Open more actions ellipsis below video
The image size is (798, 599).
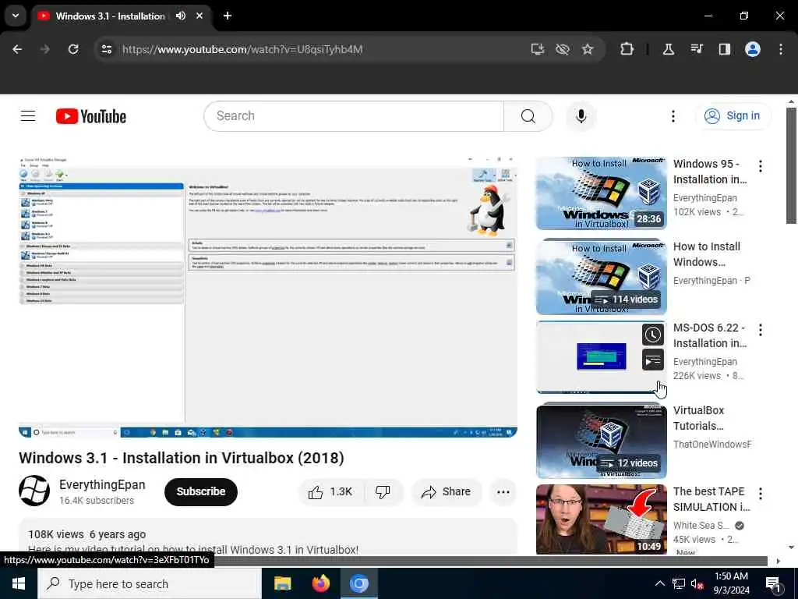pos(503,491)
